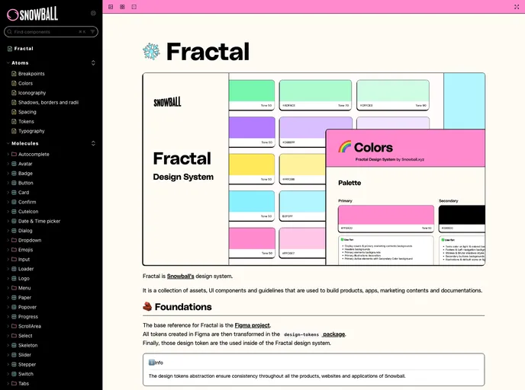This screenshot has height=390, width=525.
Task: Click the Avatar component icon
Action: tap(14, 164)
